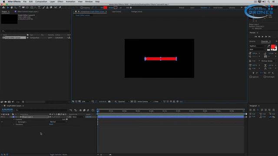Click the current time display 0;00;00;00 in timeline
Image resolution: width=278 pixels, height=156 pixels.
pyautogui.click(x=7, y=110)
